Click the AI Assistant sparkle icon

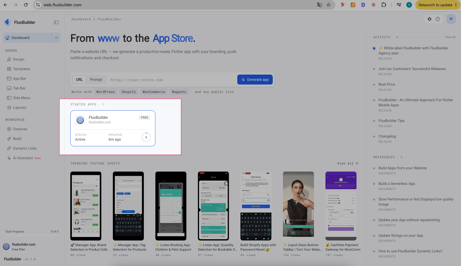pyautogui.click(x=9, y=158)
